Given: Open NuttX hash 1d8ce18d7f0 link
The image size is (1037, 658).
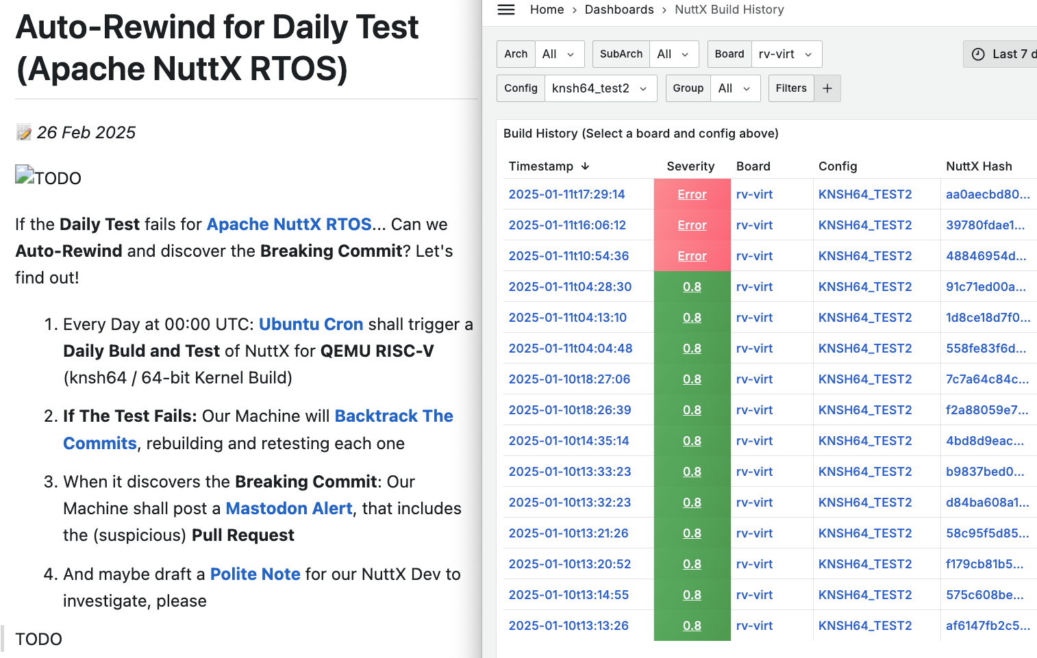Looking at the screenshot, I should click(x=988, y=318).
